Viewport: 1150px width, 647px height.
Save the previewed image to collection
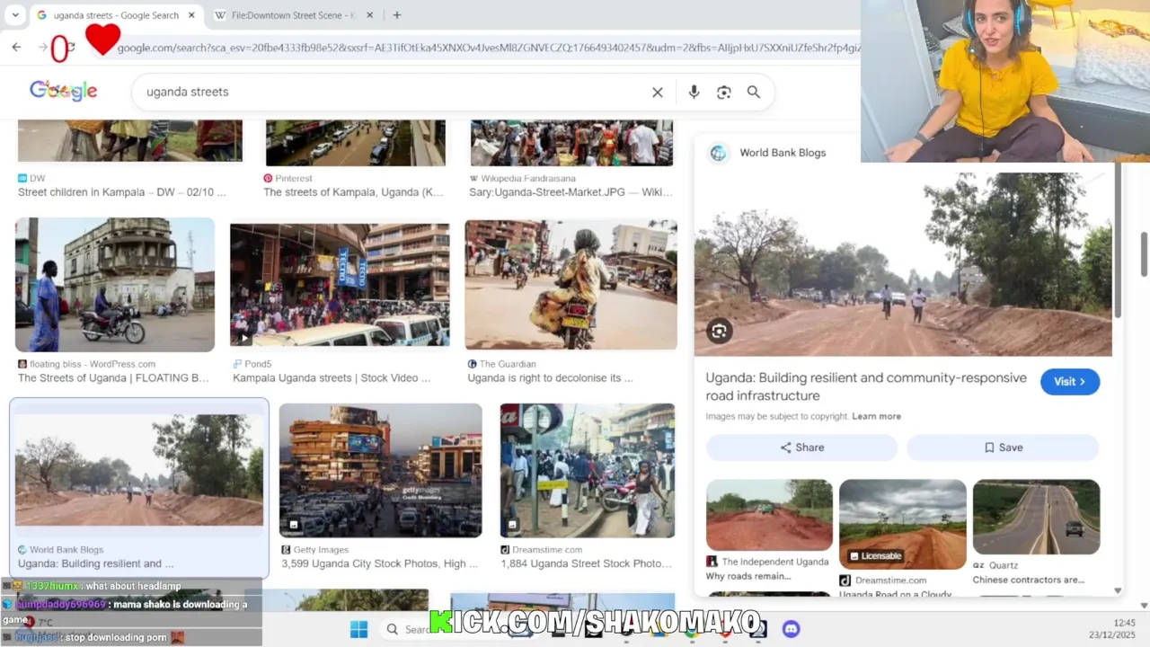click(1003, 448)
